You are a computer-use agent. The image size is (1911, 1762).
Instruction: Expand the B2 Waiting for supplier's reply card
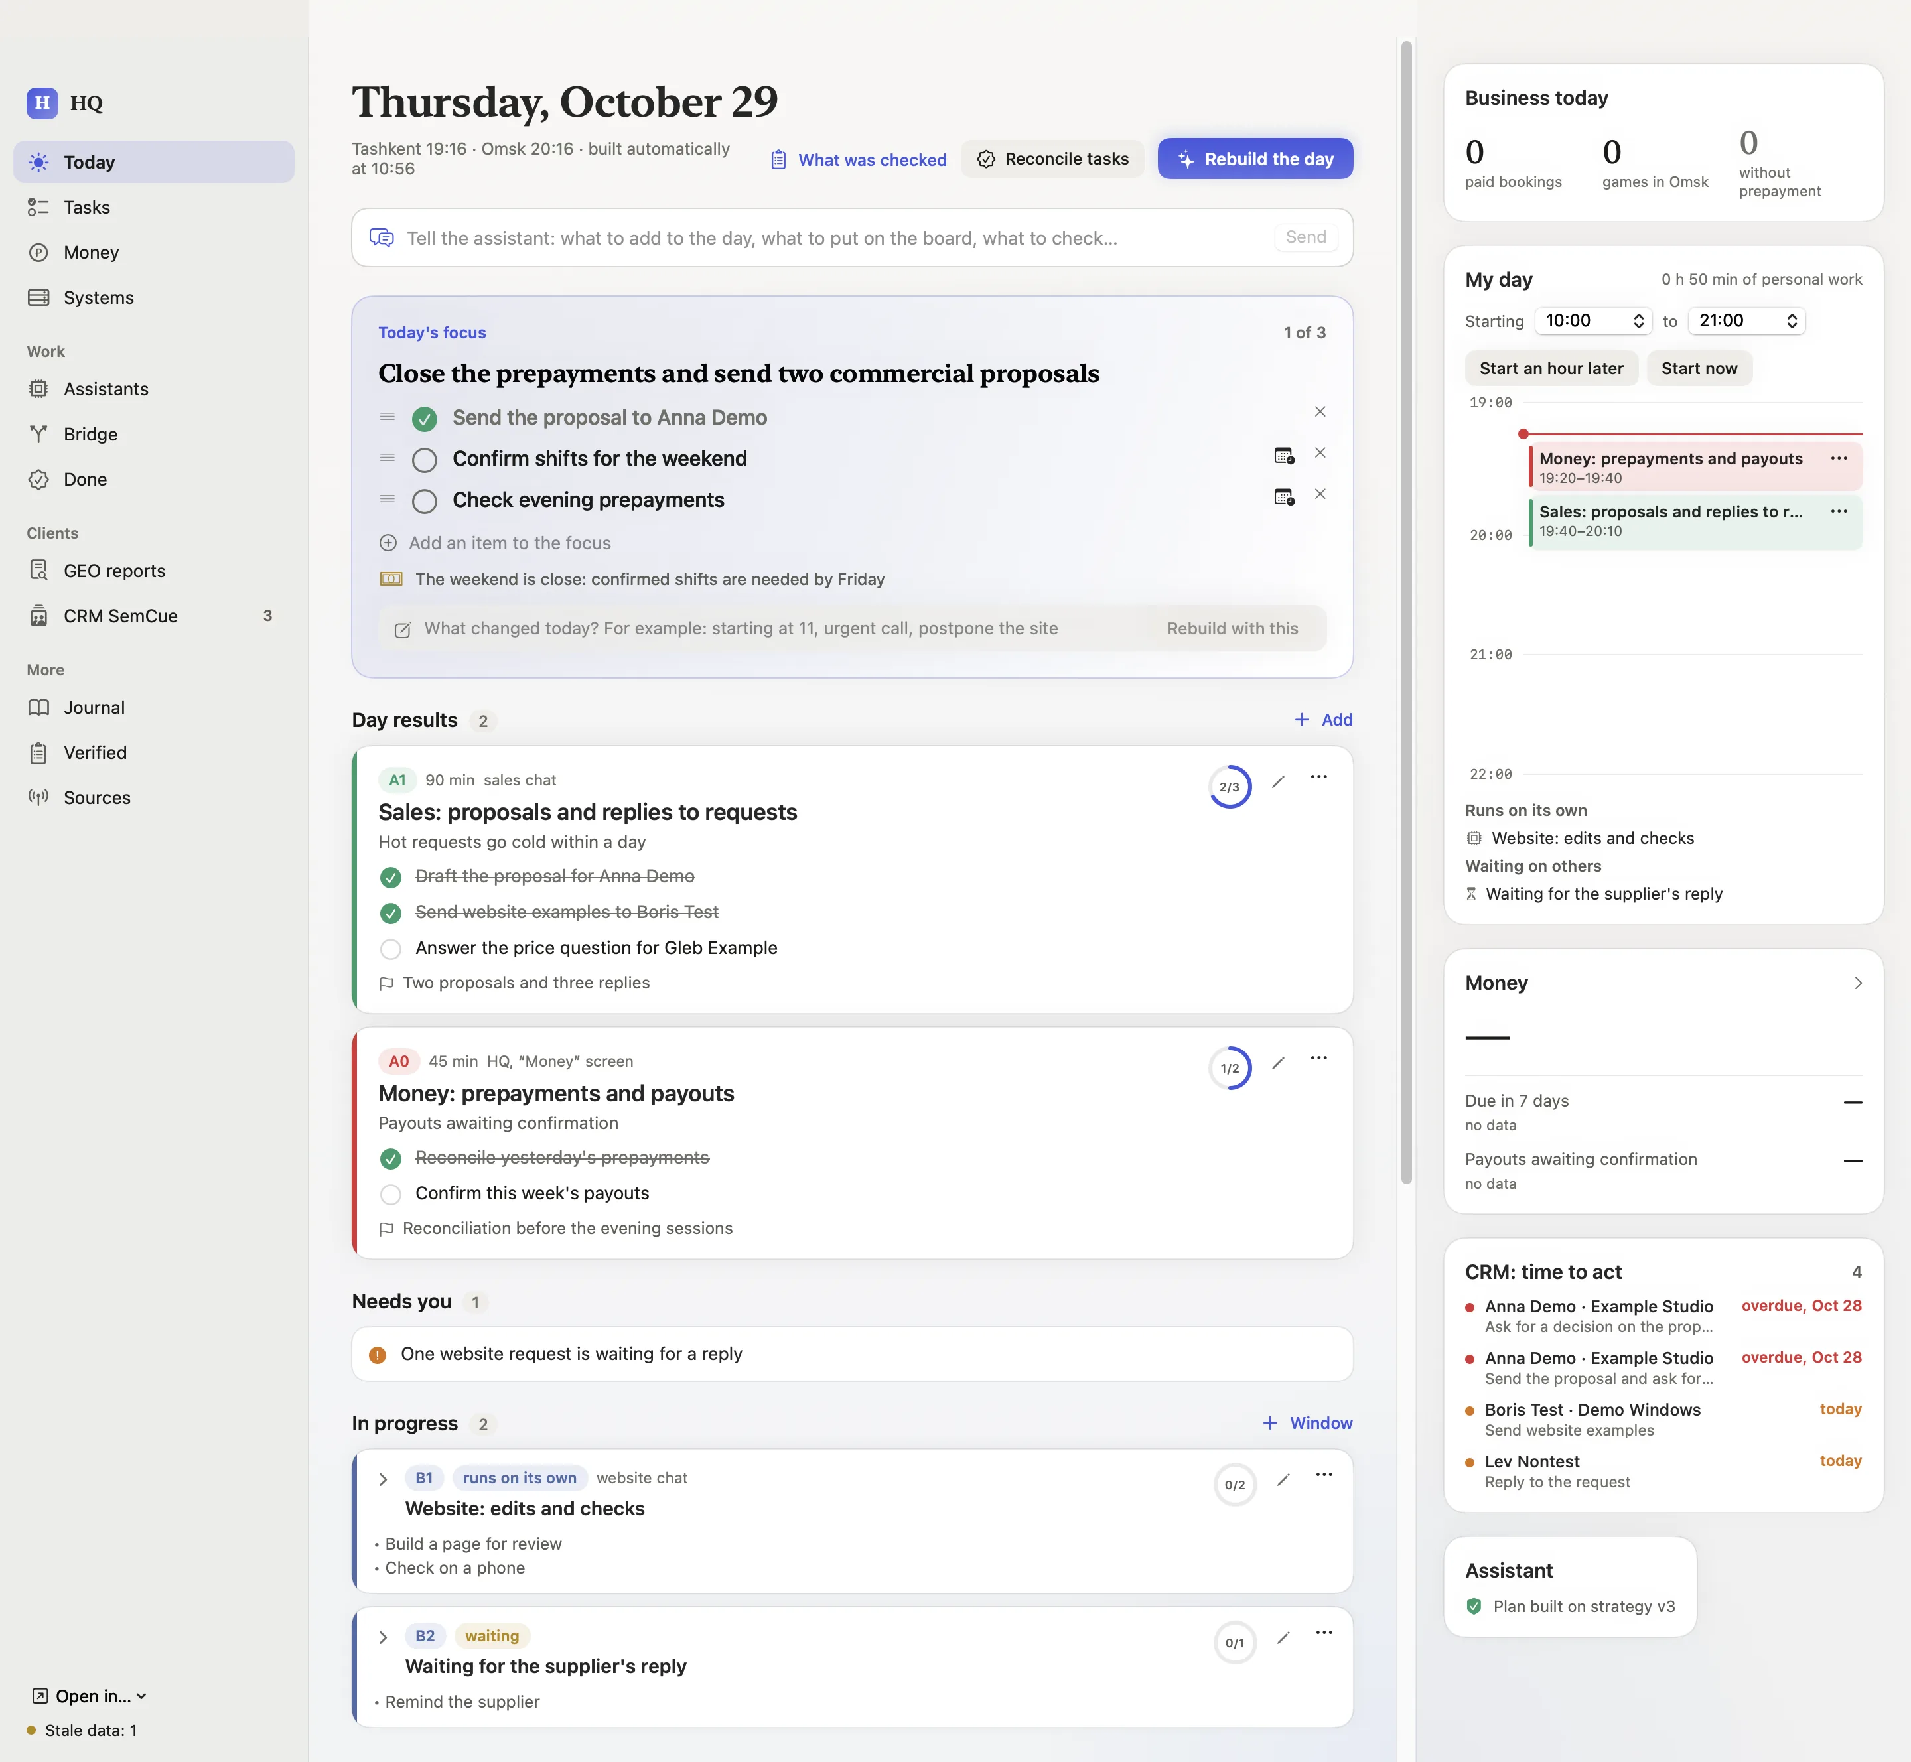point(382,1638)
